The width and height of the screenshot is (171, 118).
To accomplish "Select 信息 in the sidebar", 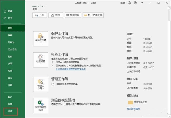I will pos(13,28).
